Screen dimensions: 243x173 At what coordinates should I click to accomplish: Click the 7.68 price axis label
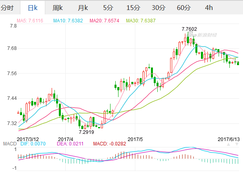pos(12,48)
